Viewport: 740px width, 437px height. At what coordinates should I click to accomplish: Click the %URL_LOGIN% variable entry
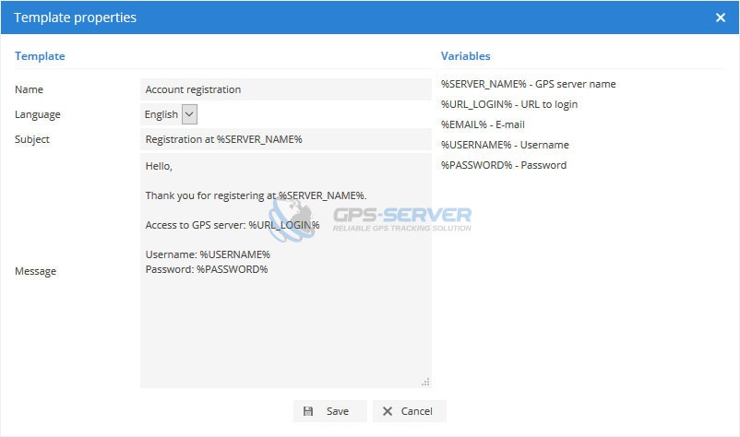509,104
